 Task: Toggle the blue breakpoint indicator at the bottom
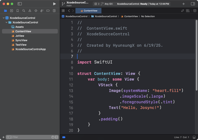point(64,137)
